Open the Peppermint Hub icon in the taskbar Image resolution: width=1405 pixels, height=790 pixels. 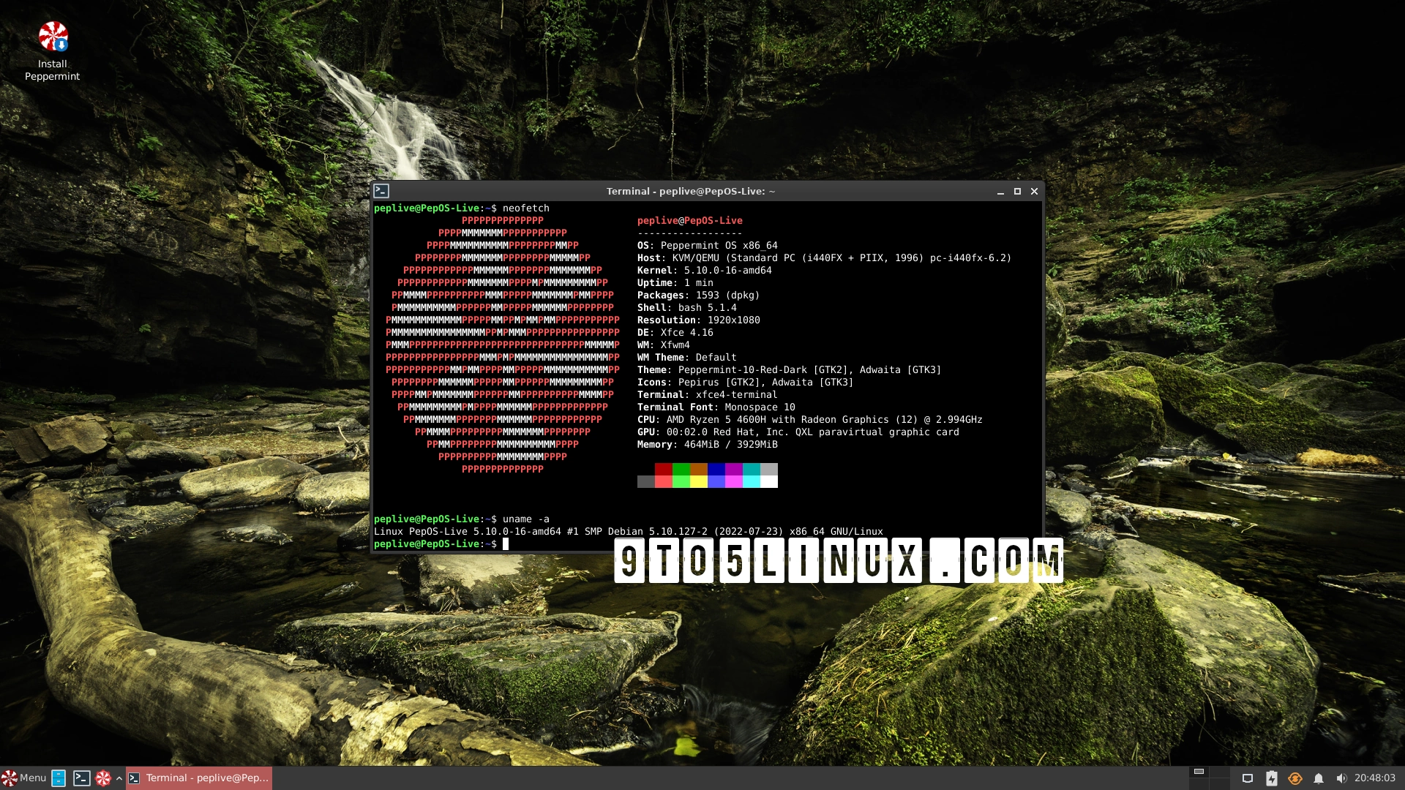click(103, 778)
